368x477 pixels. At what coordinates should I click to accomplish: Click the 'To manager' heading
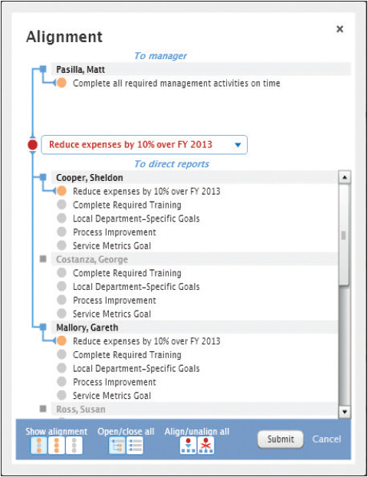[x=160, y=56]
